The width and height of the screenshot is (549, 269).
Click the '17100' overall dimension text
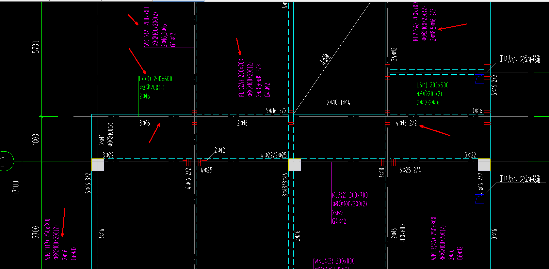pos(16,188)
